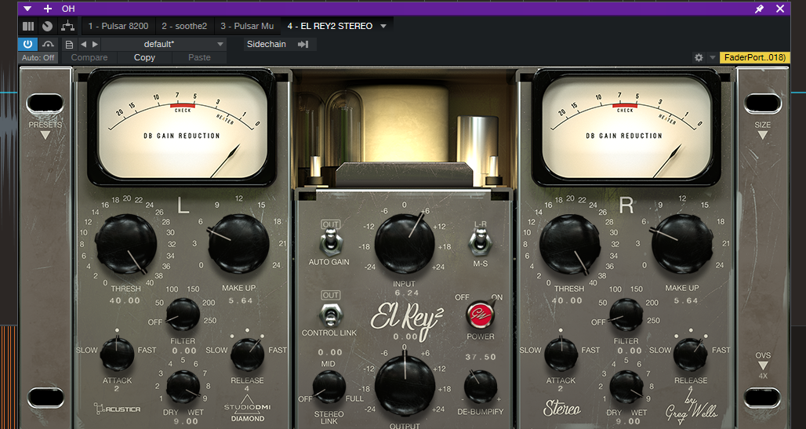
Task: Open the routing view icon
Action: coord(67,26)
